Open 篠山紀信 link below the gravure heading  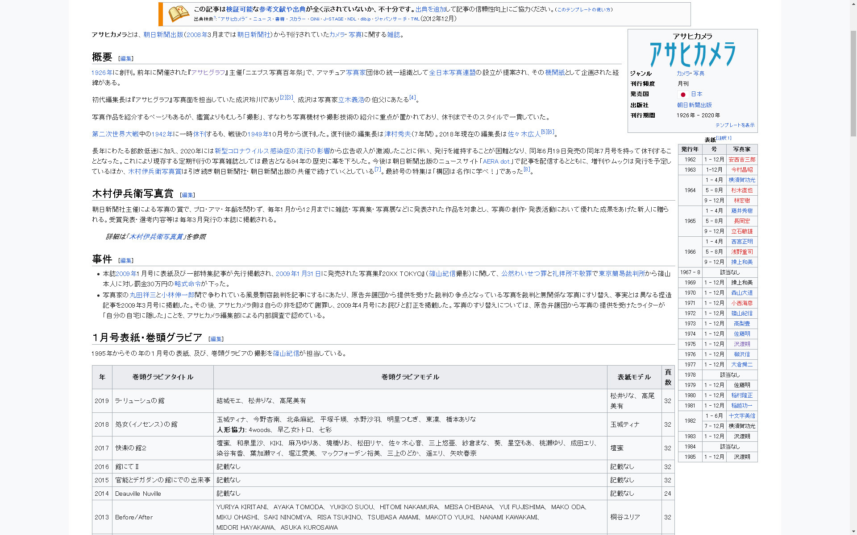(286, 354)
